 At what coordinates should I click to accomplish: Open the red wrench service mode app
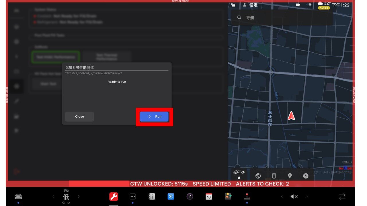coord(114,197)
